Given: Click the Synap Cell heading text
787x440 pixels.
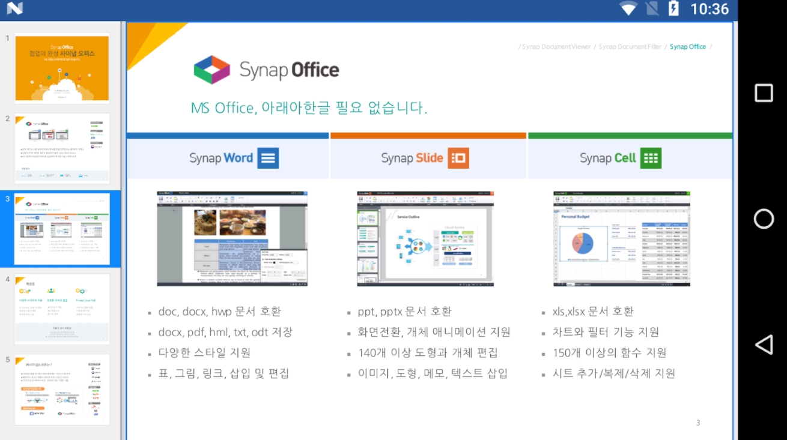Looking at the screenshot, I should [607, 158].
